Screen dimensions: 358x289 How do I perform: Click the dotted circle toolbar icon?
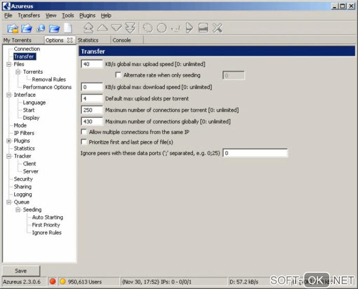(148, 28)
